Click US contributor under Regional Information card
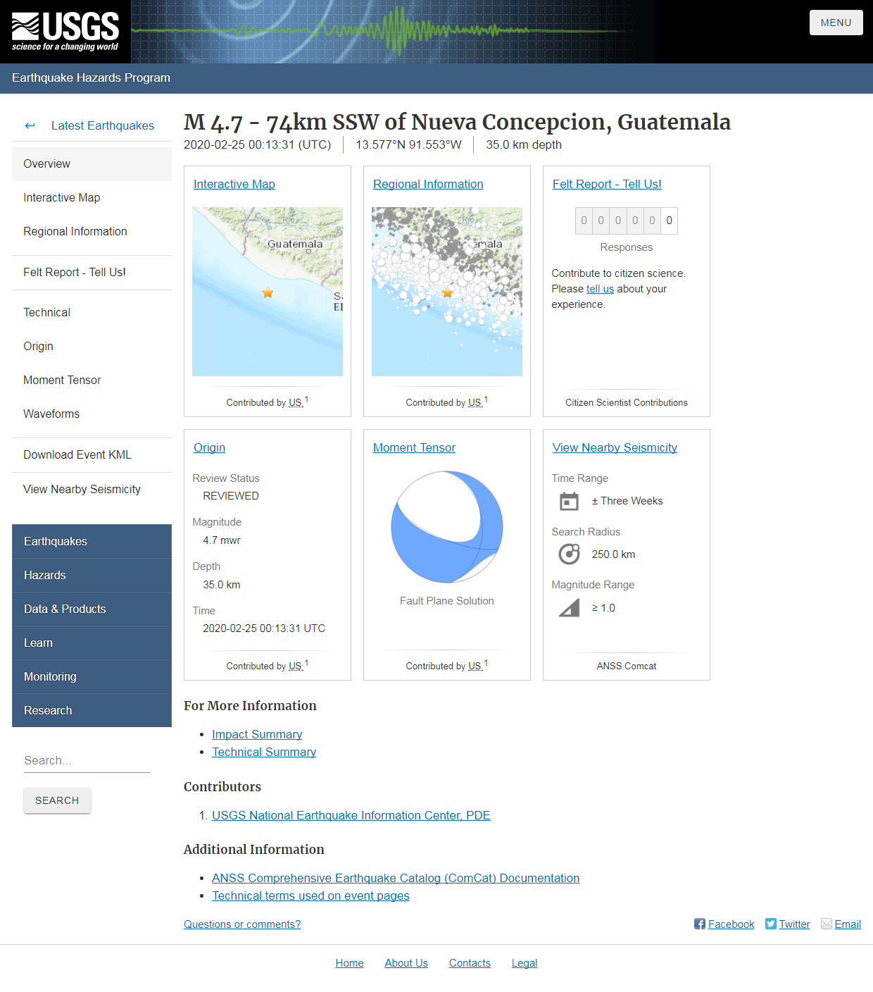Image resolution: width=873 pixels, height=992 pixels. [x=475, y=402]
